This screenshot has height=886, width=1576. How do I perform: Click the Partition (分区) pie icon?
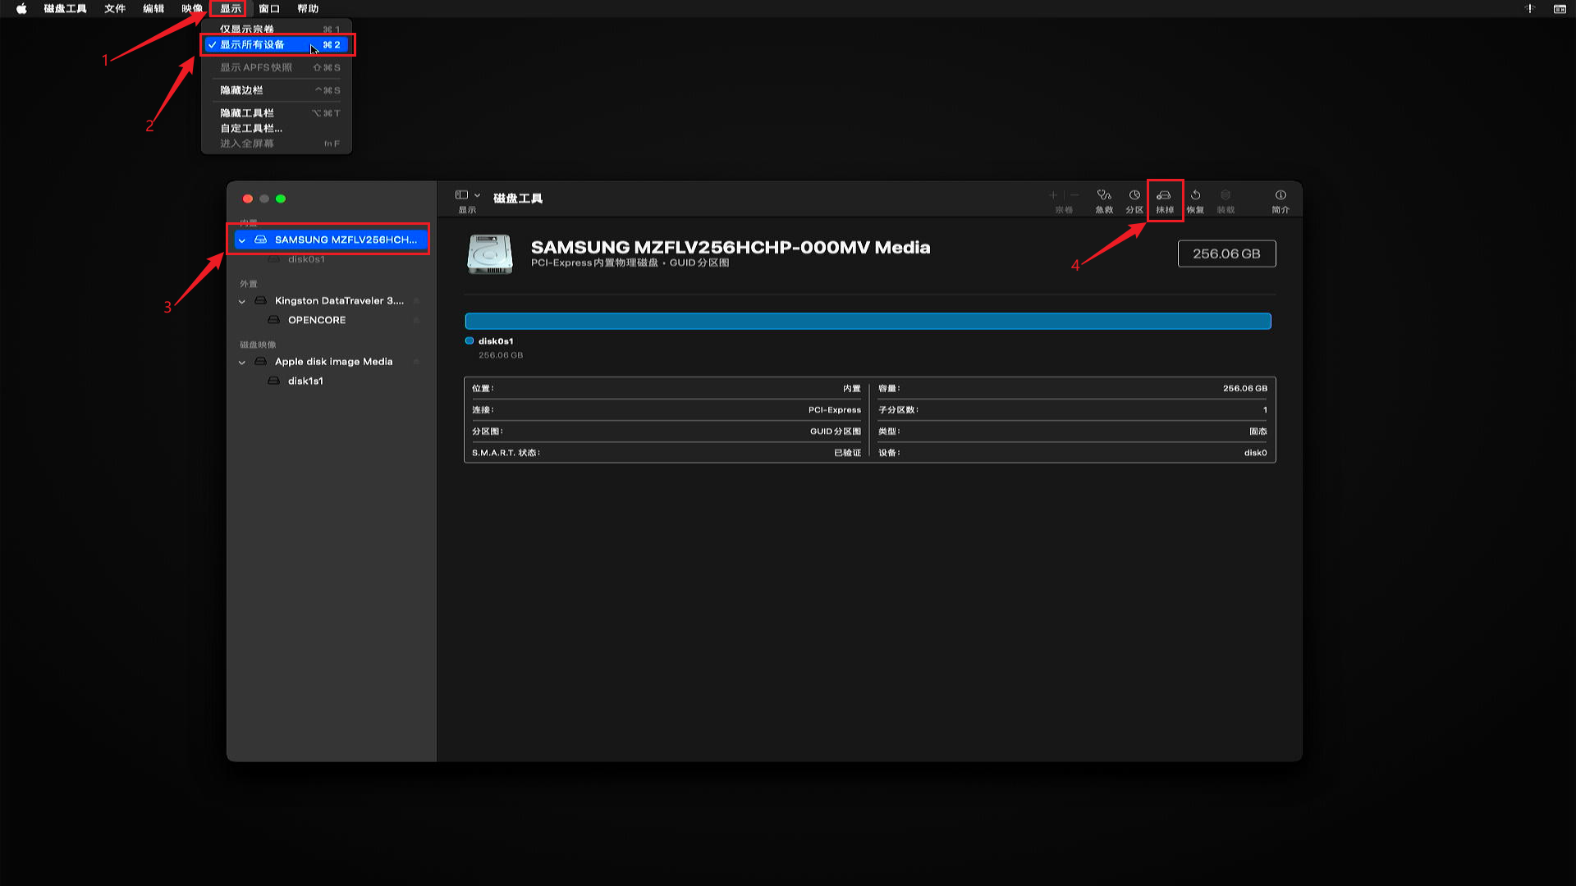pos(1134,195)
